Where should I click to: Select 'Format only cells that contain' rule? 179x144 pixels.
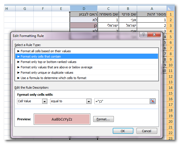[x=41, y=56]
